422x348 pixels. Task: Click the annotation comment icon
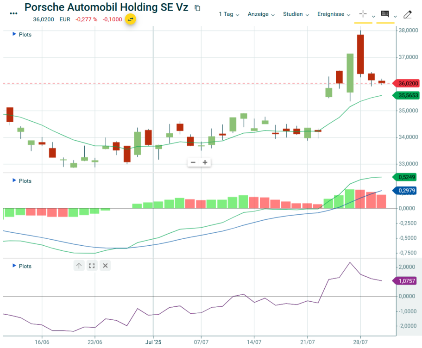(x=385, y=14)
